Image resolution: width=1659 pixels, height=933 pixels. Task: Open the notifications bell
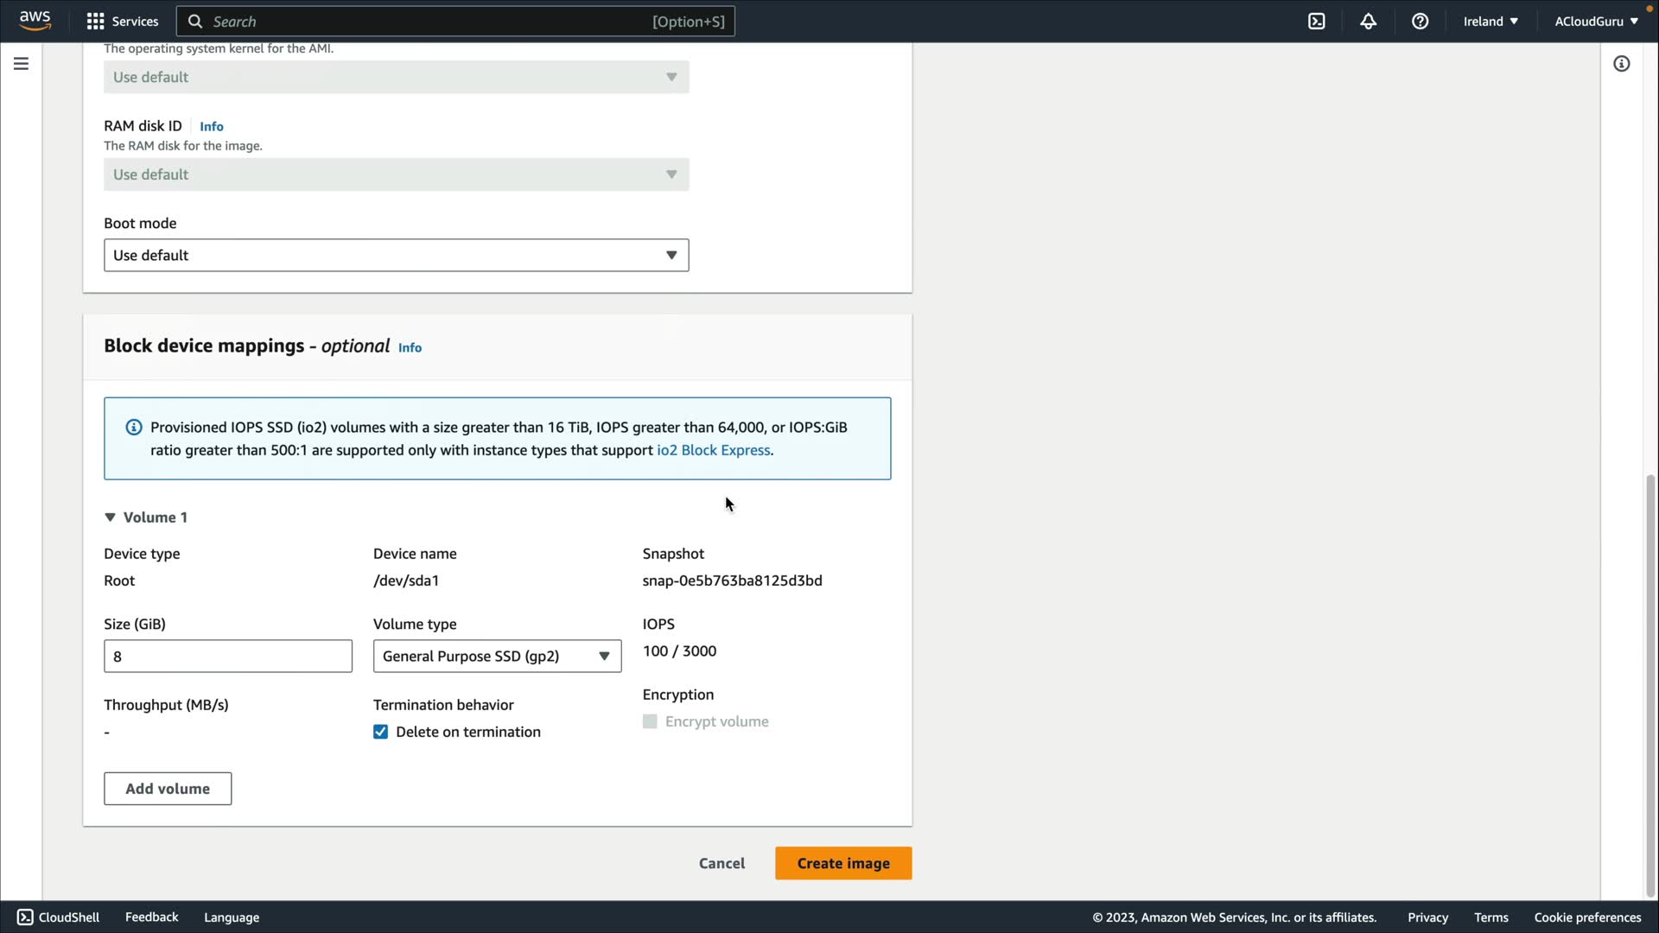[1368, 22]
